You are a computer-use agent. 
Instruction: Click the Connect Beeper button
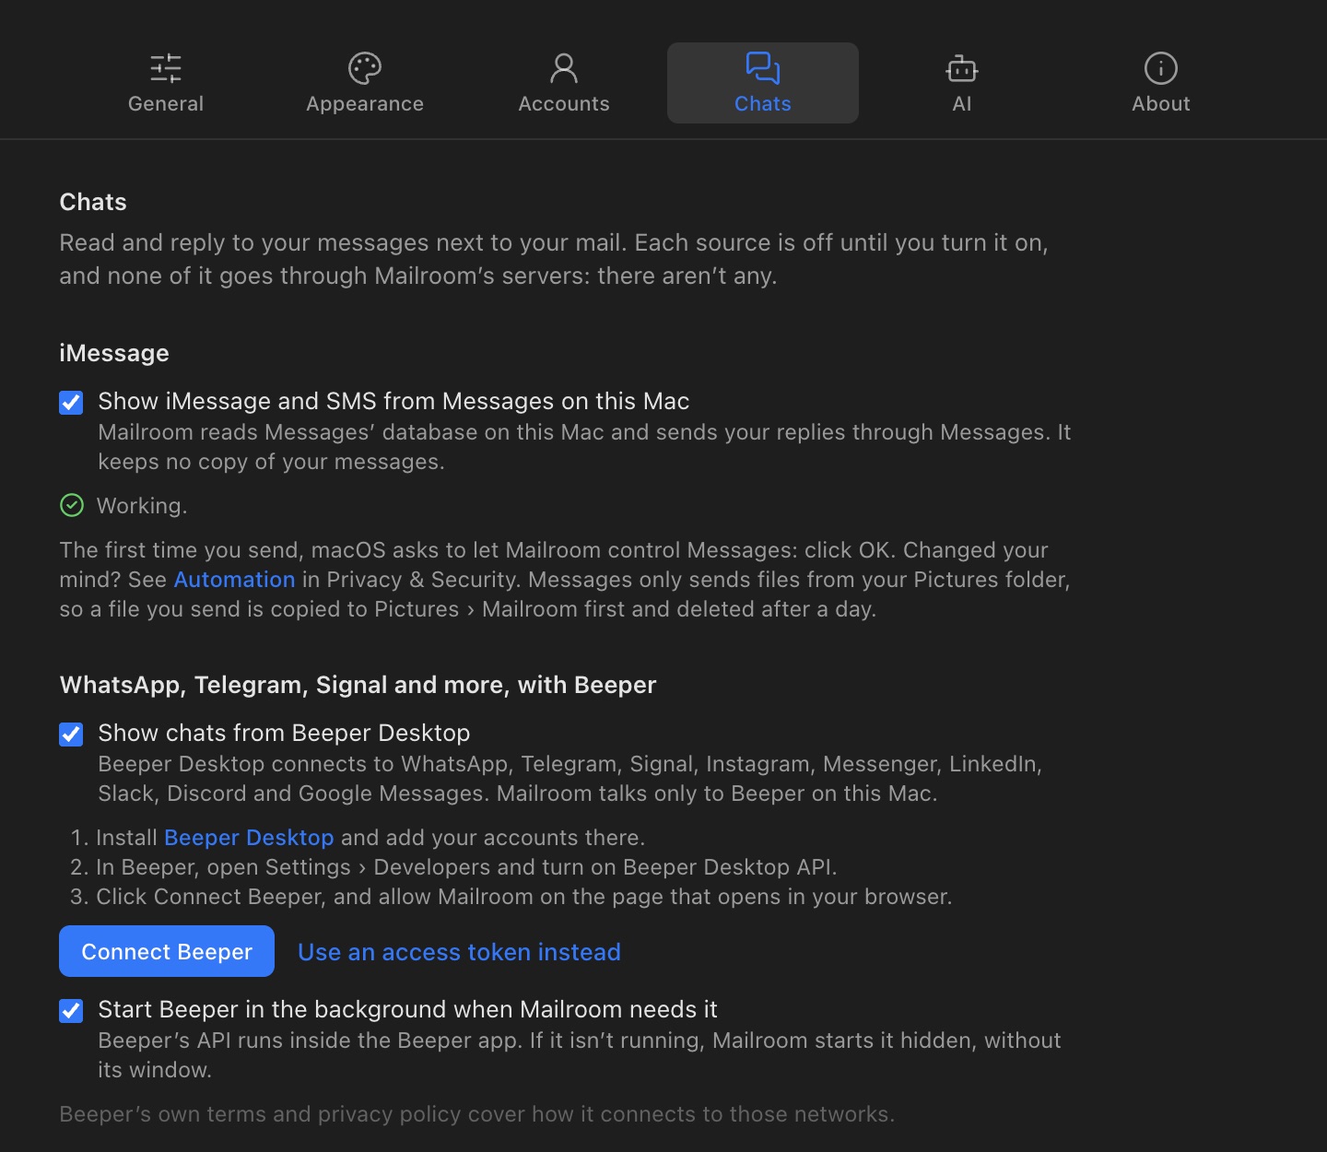coord(167,951)
